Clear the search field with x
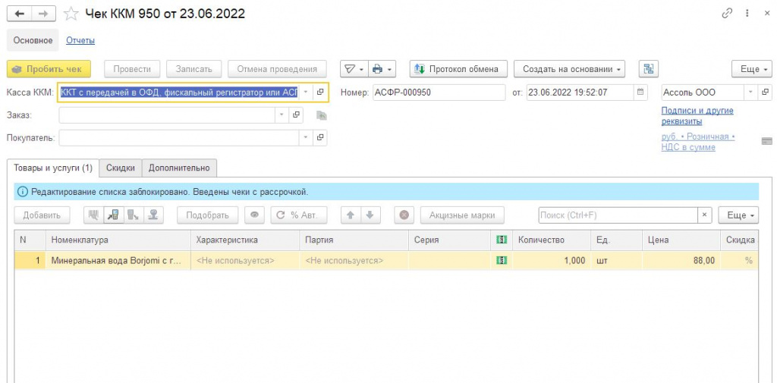 [705, 215]
